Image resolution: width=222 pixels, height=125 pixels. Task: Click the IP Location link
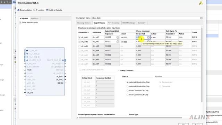click(40, 10)
